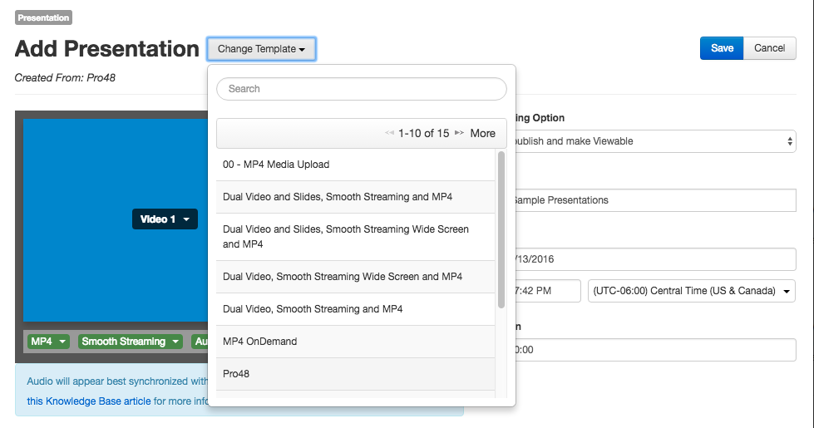Click the Save button
814x428 pixels.
pyautogui.click(x=722, y=48)
